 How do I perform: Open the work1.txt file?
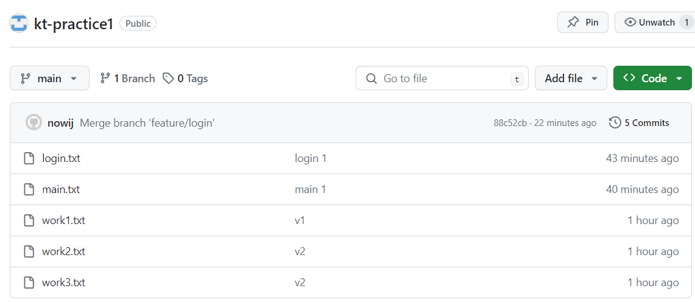[63, 220]
